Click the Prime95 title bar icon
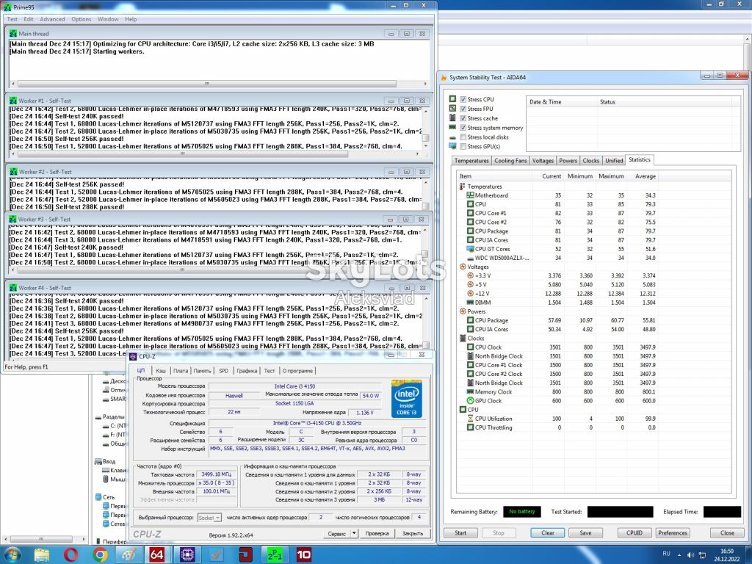This screenshot has width=752, height=564. (x=7, y=7)
